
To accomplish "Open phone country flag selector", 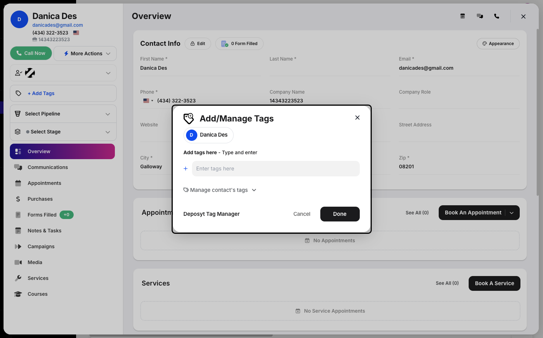I will click(148, 101).
